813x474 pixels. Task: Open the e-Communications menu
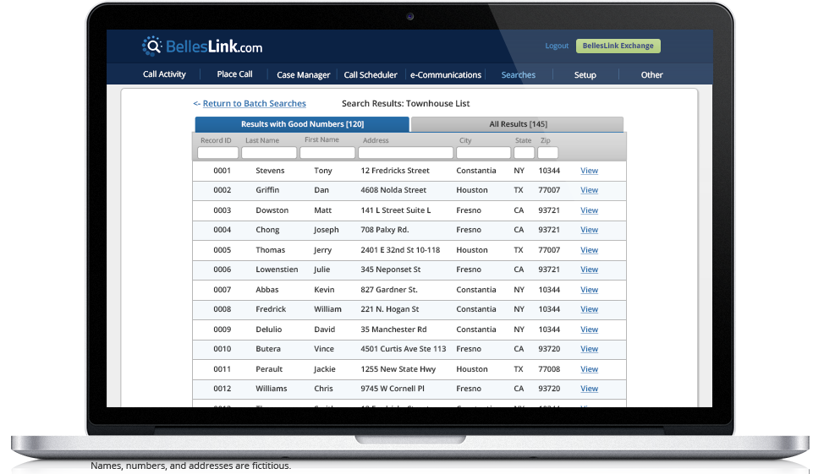click(446, 74)
